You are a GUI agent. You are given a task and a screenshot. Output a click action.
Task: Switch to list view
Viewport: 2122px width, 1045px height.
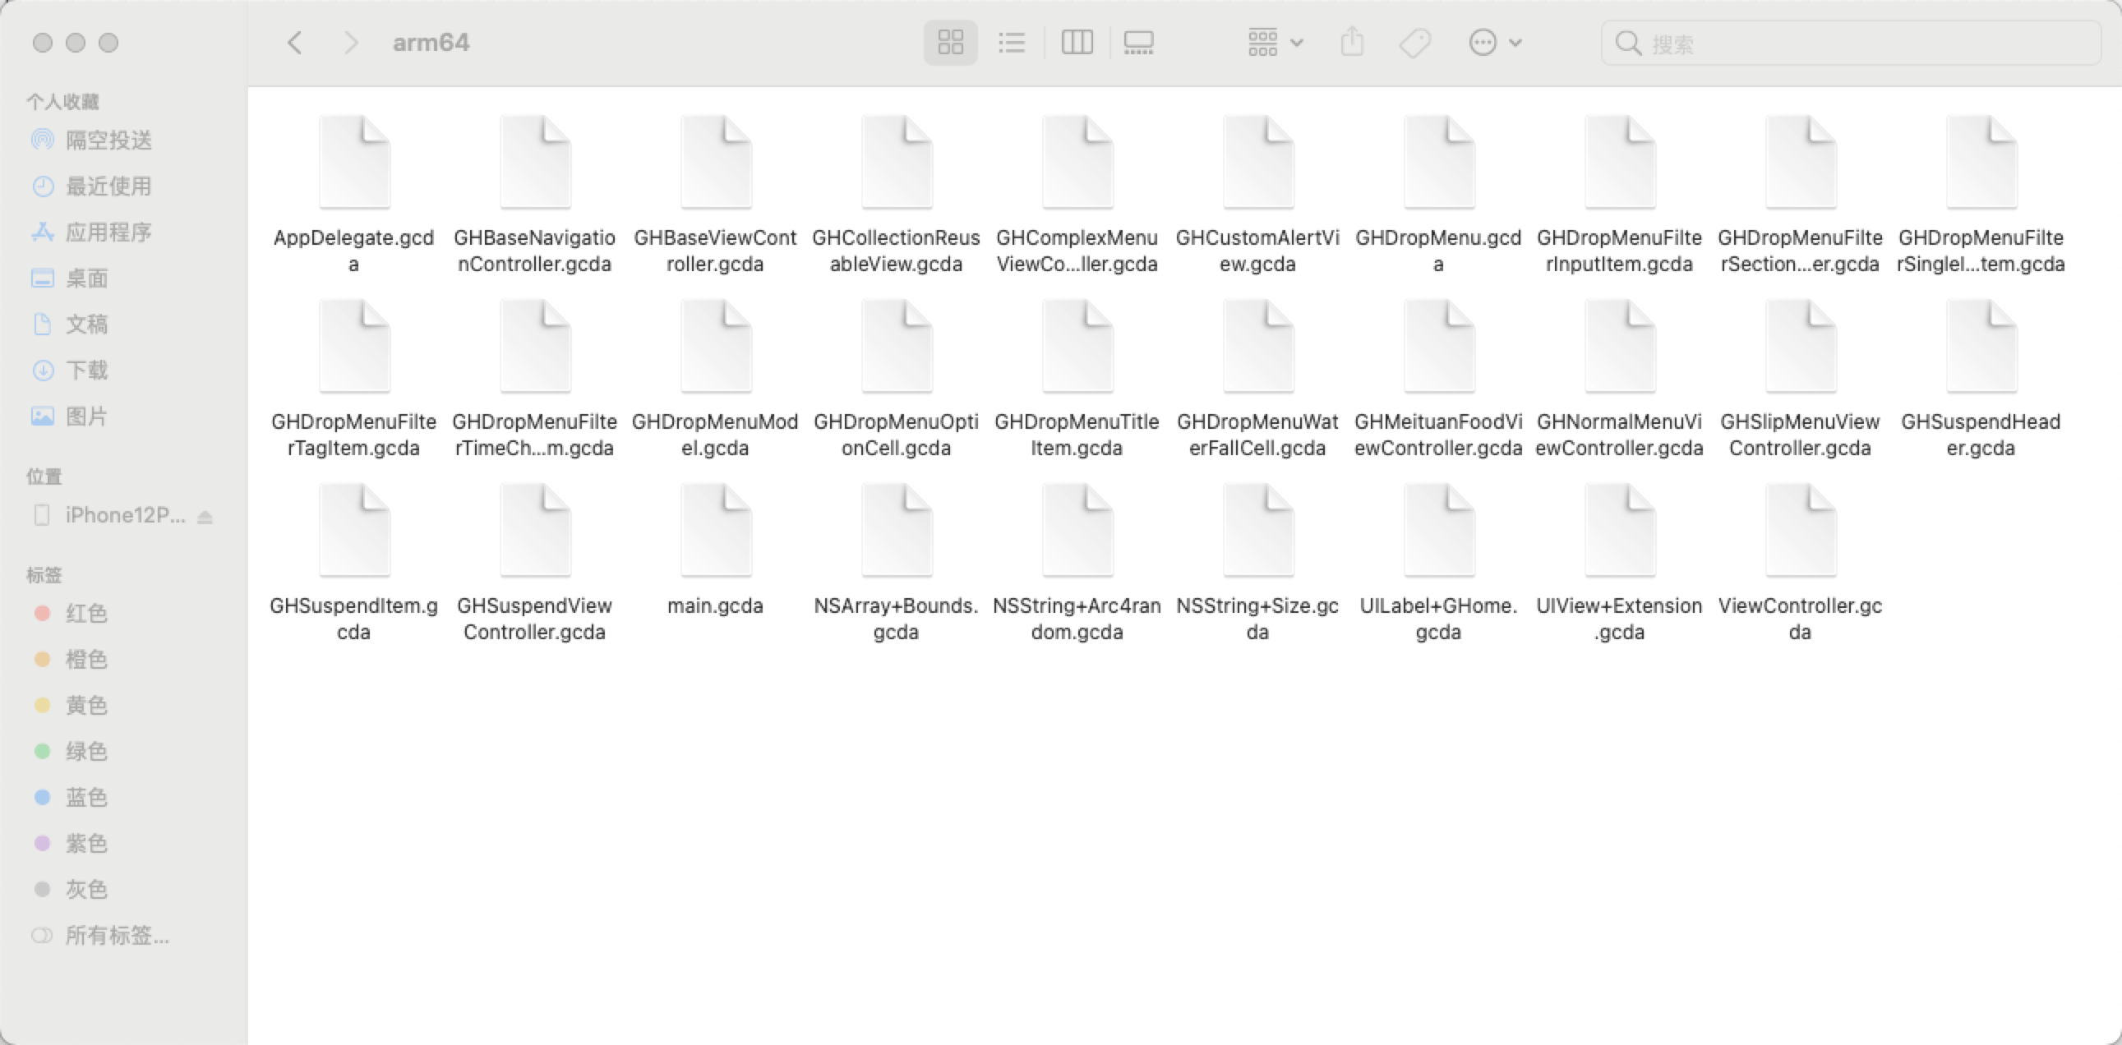1012,43
